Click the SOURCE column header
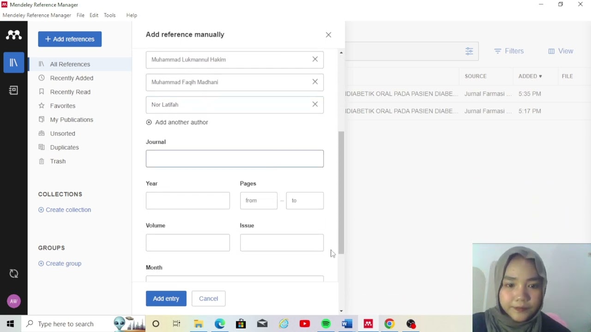The image size is (591, 332). pyautogui.click(x=476, y=76)
